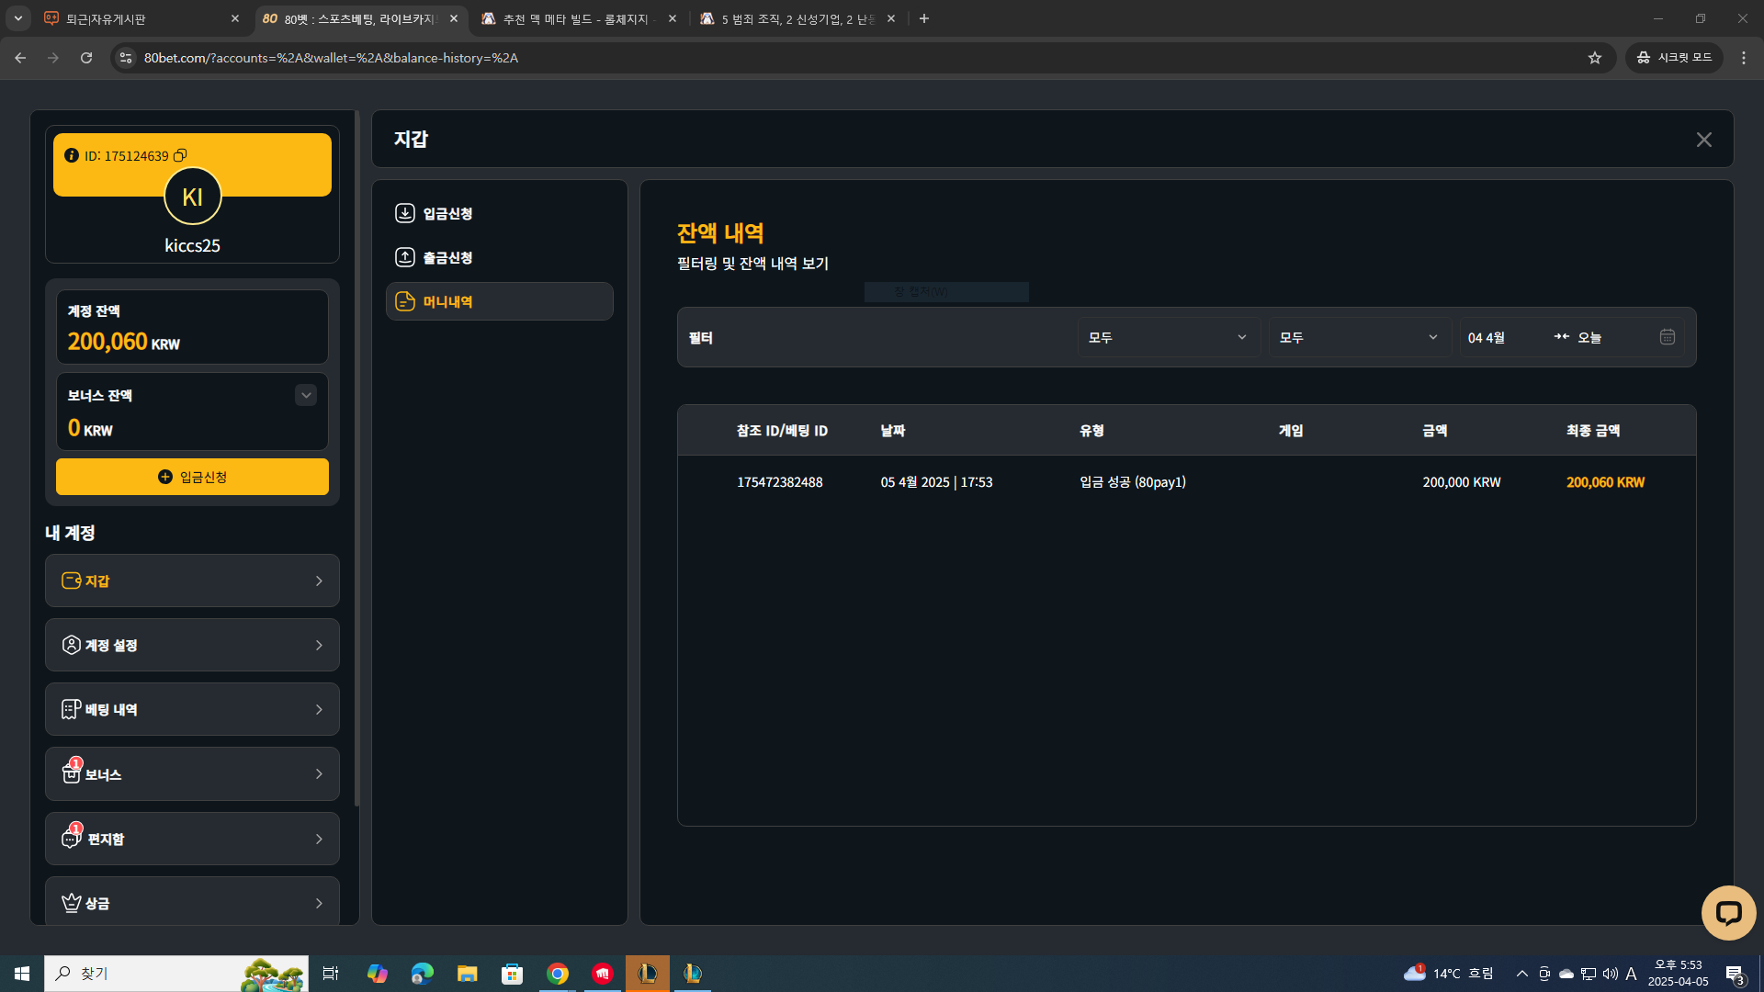This screenshot has width=1764, height=992.
Task: Open 베팅 내역 menu item
Action: click(x=192, y=709)
